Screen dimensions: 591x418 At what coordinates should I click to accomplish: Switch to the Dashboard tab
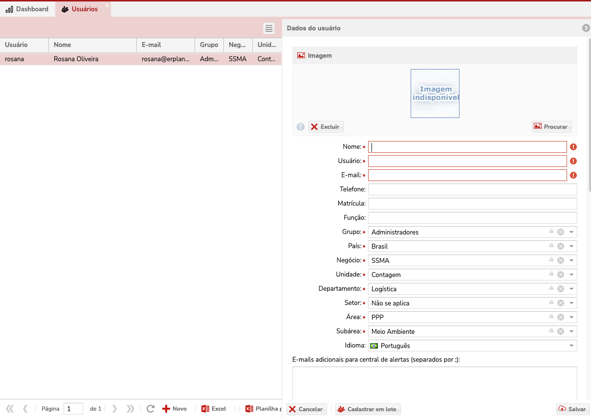point(27,9)
